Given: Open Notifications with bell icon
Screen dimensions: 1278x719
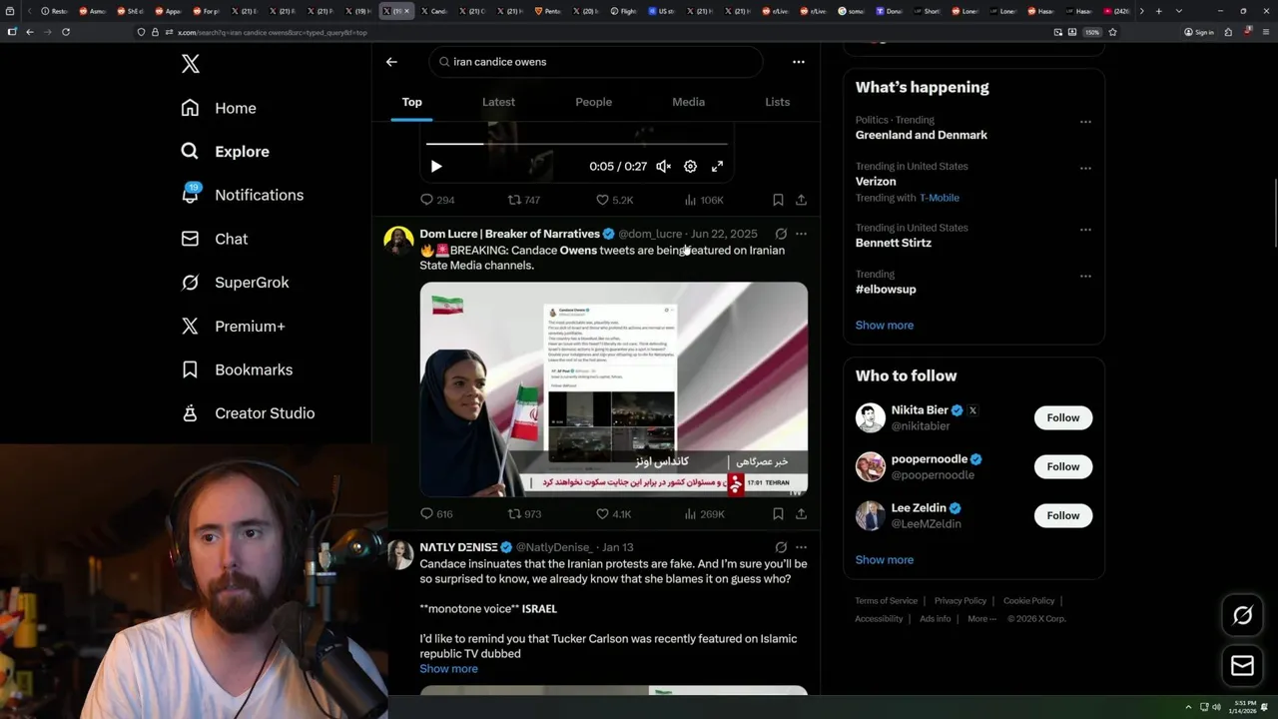Looking at the screenshot, I should 243,195.
